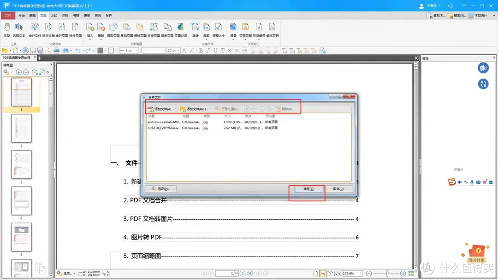Select the 手型 hand tool
498x280 pixels.
pyautogui.click(x=6, y=30)
